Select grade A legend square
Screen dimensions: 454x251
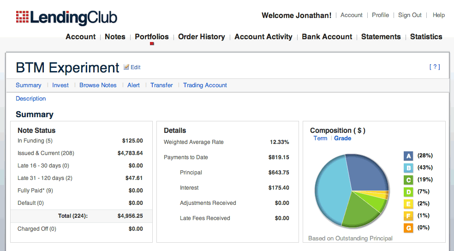point(408,156)
